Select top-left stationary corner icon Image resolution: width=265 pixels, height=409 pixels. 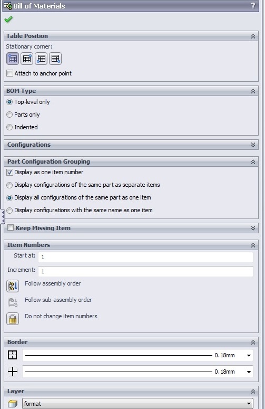coord(13,59)
